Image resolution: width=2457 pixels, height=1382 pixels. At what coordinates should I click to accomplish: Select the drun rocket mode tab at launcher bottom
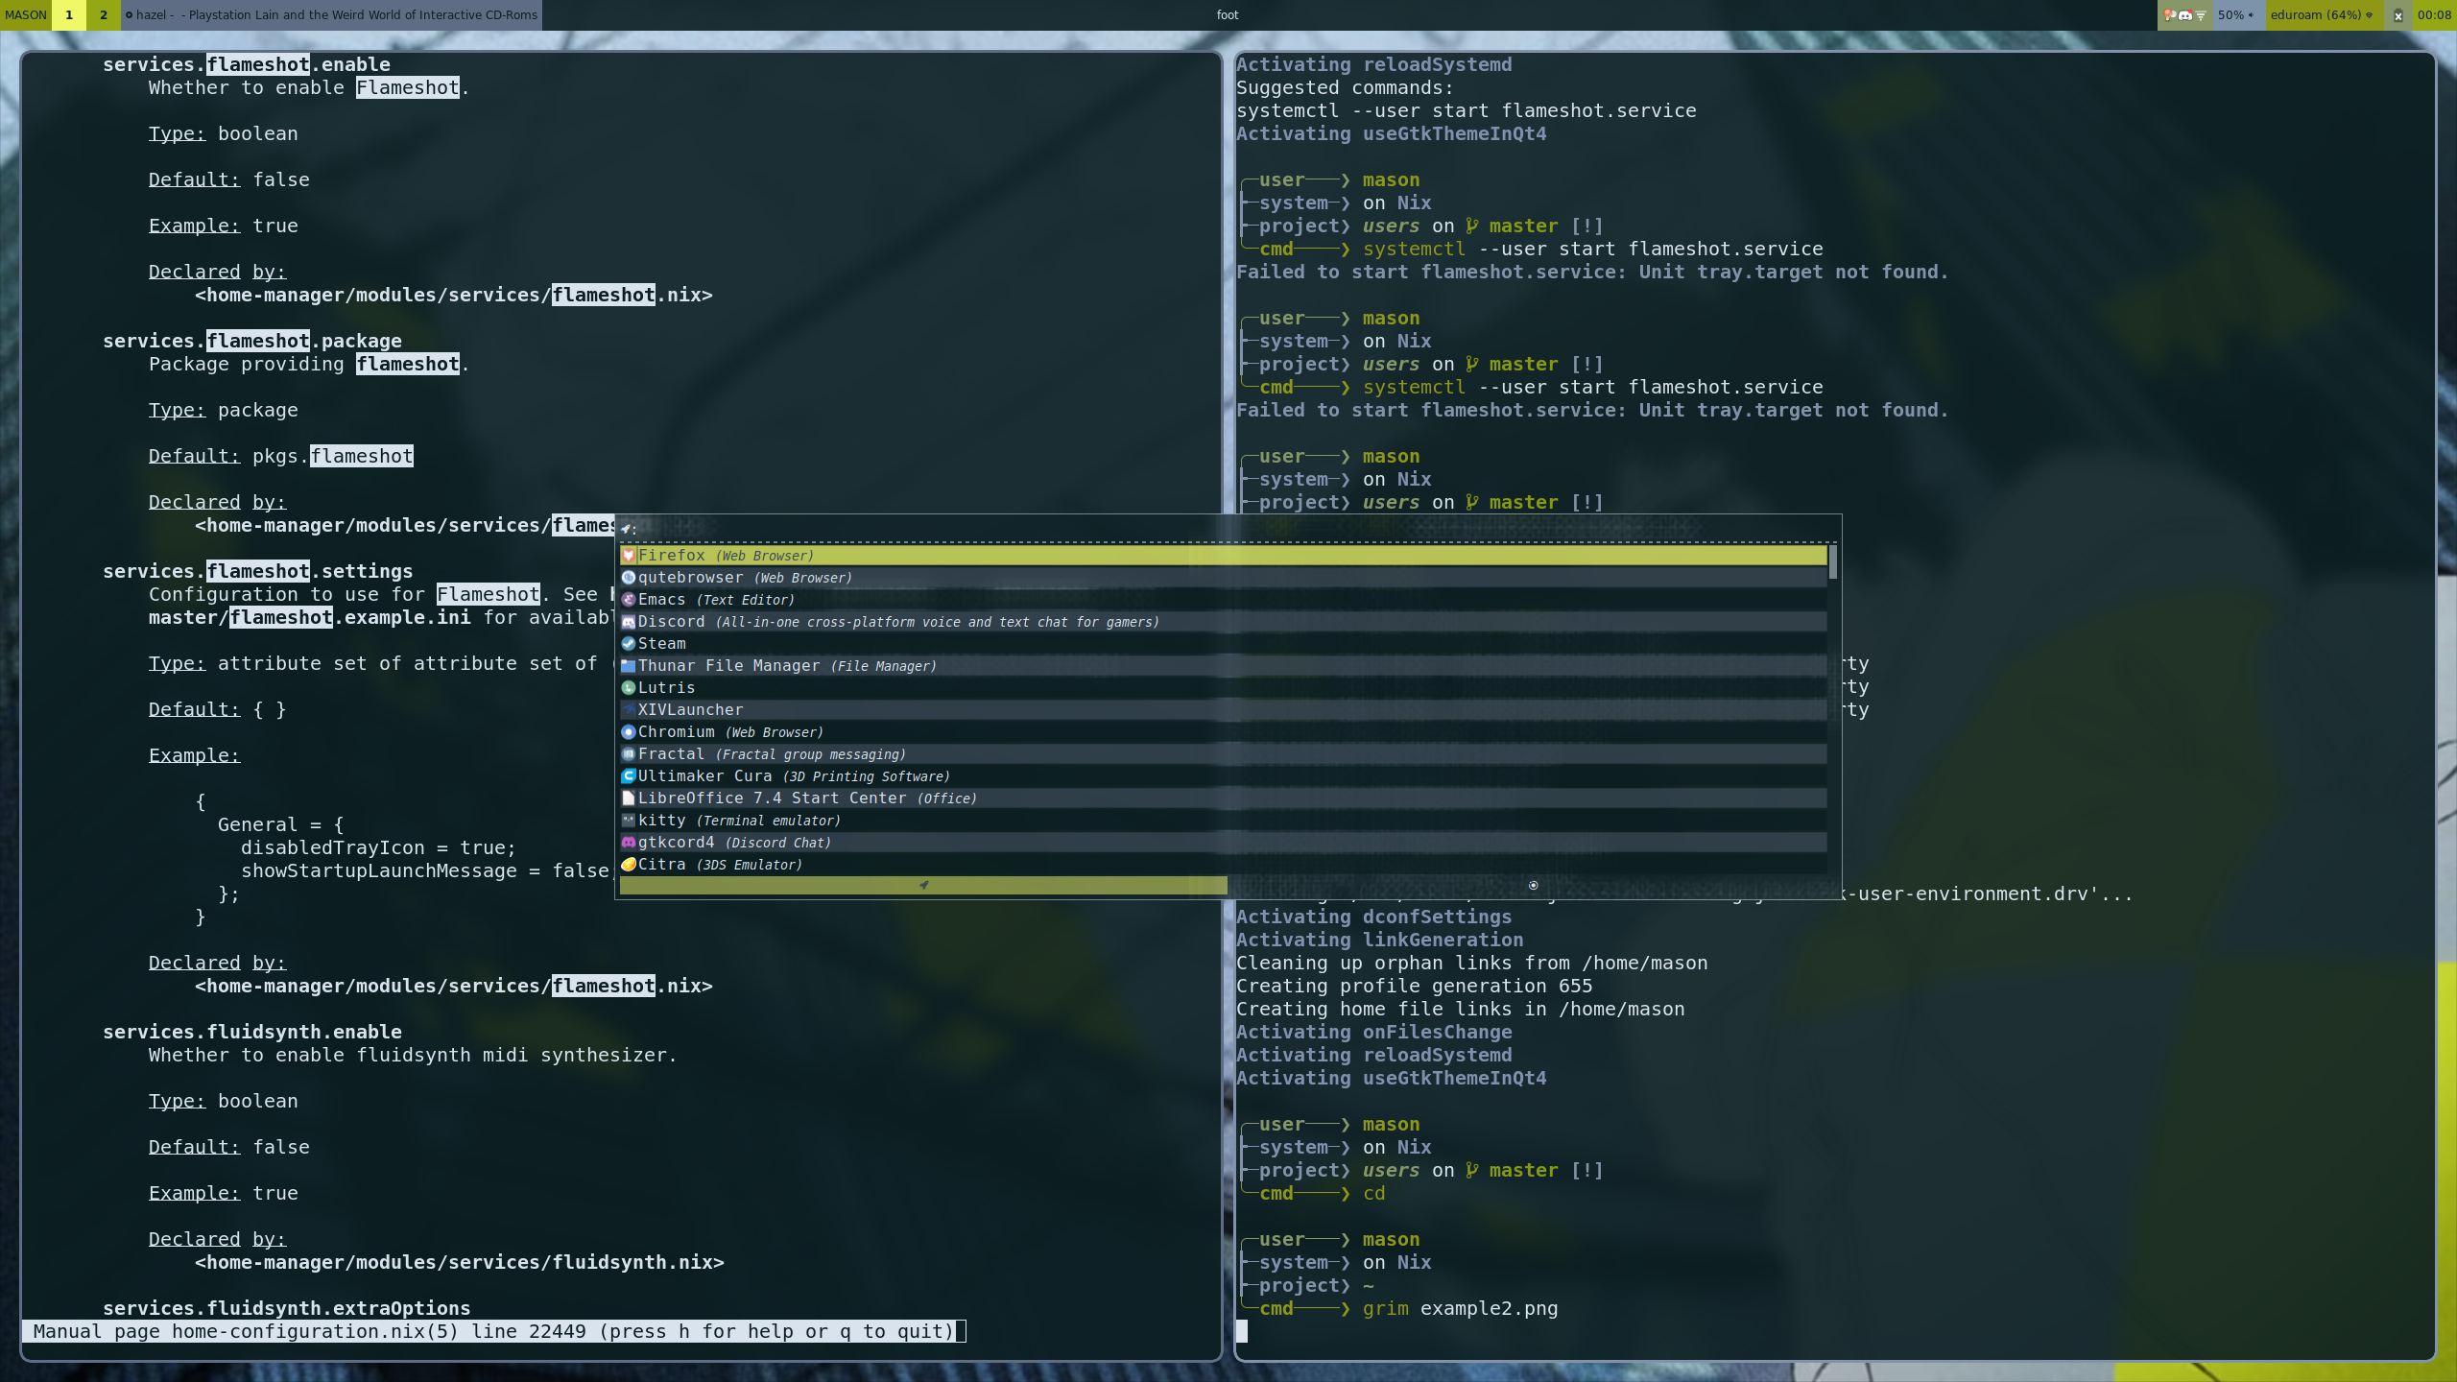pos(923,885)
